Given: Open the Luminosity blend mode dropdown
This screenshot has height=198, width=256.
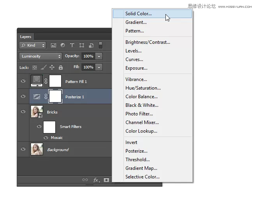Looking at the screenshot, I should (41, 56).
